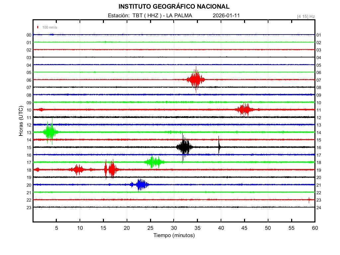Click the 23 hour label on the left axis
340x255 pixels.
pos(29,208)
